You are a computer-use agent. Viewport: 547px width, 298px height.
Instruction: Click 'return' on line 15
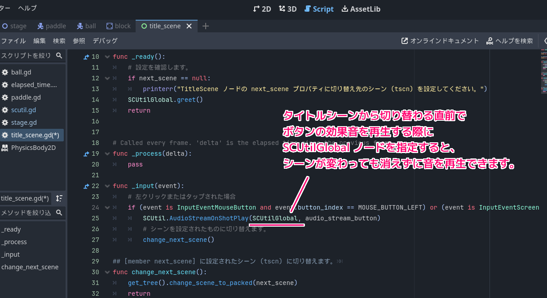pos(139,111)
